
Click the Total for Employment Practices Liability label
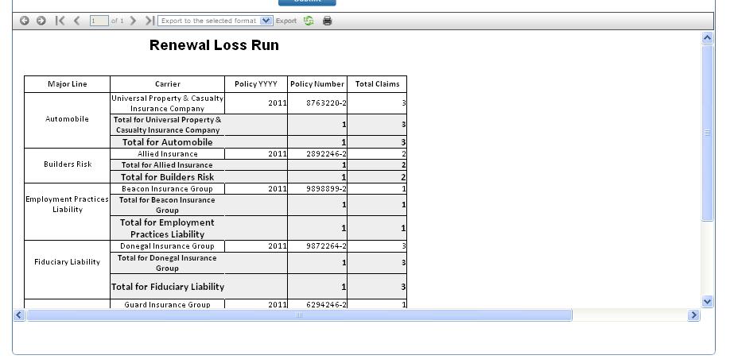click(x=168, y=228)
